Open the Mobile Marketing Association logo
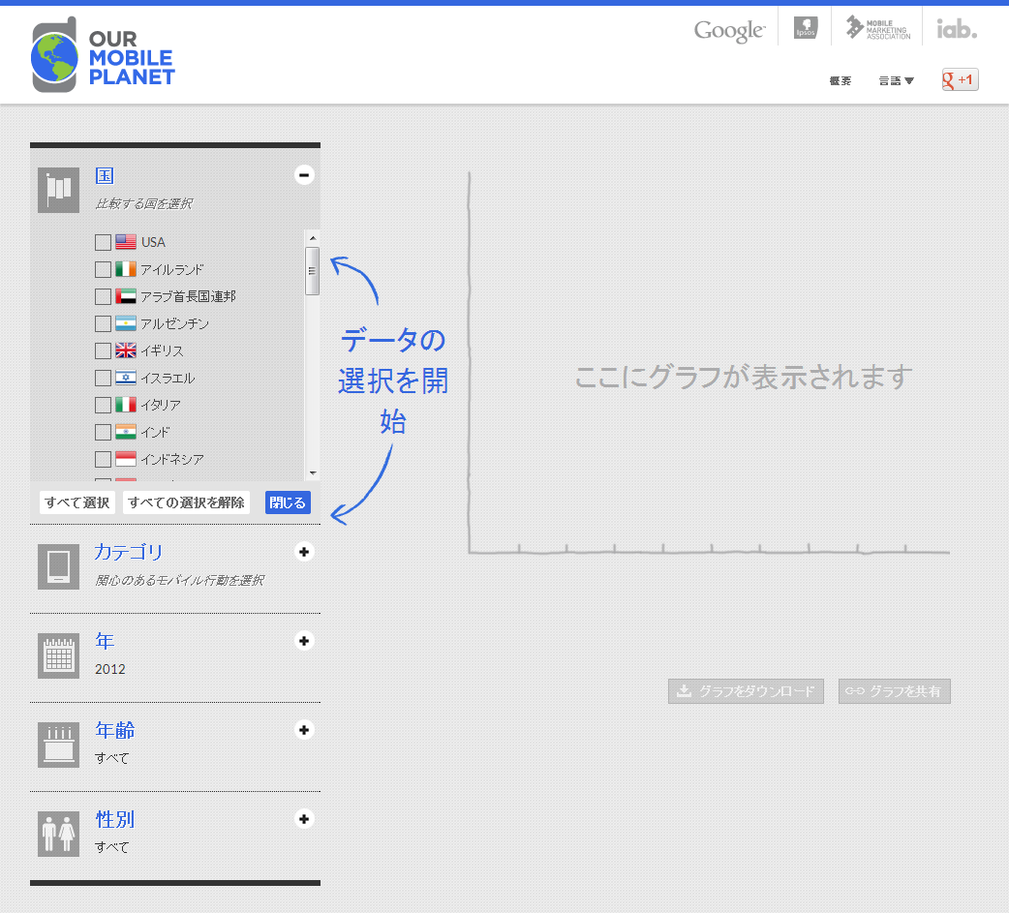The width and height of the screenshot is (1009, 913). coord(877,28)
